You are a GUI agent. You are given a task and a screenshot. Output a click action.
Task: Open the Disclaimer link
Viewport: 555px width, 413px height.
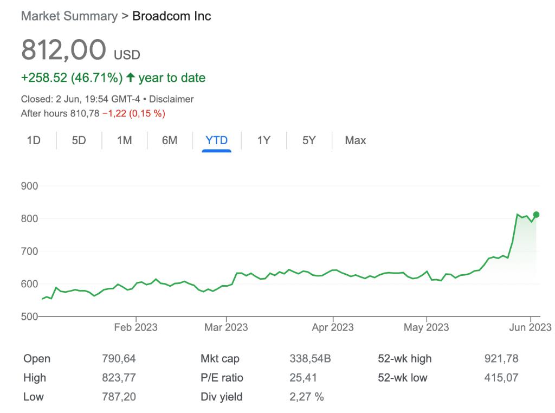pos(171,99)
